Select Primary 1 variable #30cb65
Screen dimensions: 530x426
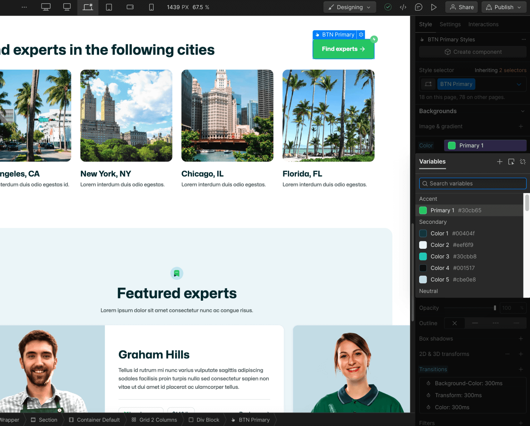[469, 210]
